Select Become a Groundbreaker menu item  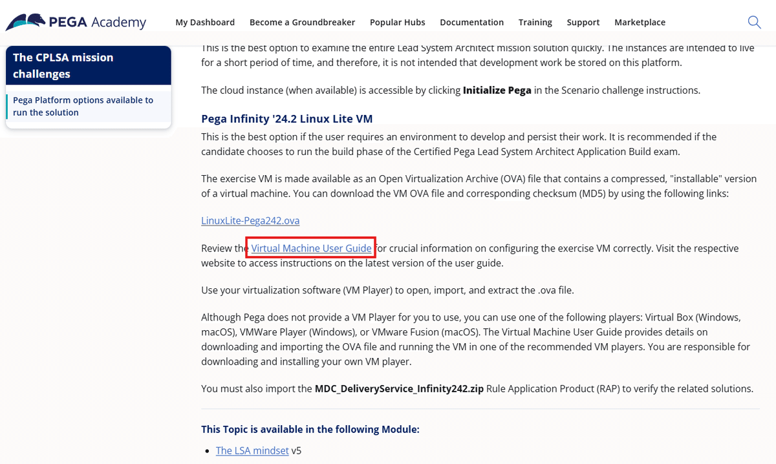click(x=302, y=22)
